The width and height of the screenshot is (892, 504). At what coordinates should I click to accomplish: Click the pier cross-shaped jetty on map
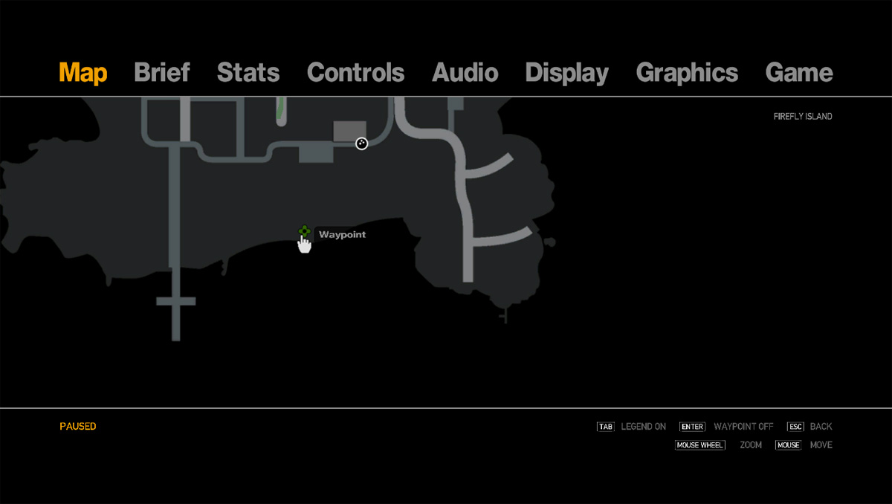[x=176, y=301]
